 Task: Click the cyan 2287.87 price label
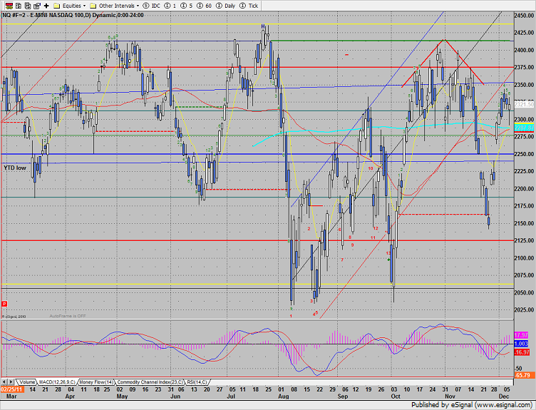524,128
